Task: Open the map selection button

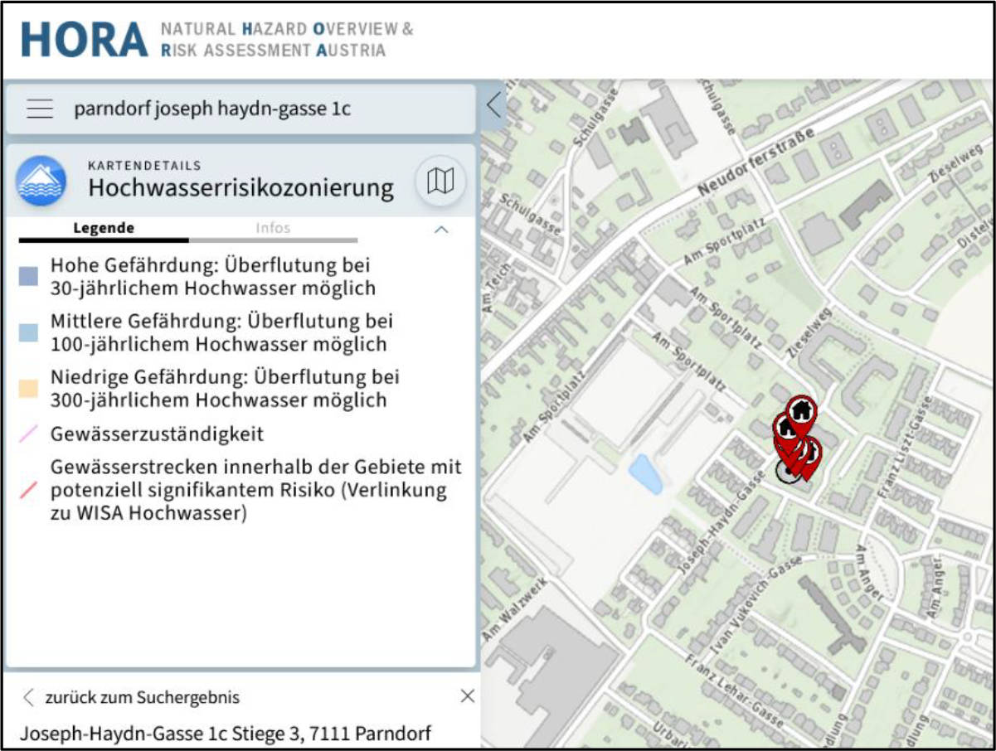Action: (440, 181)
